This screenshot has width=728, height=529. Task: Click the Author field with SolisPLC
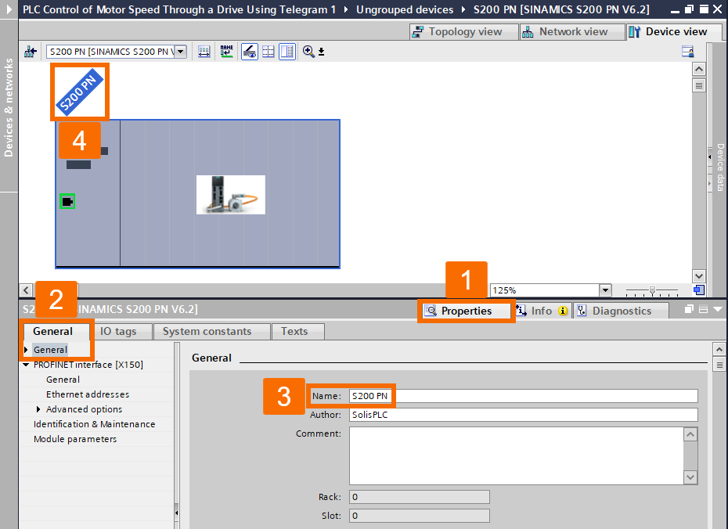[523, 415]
